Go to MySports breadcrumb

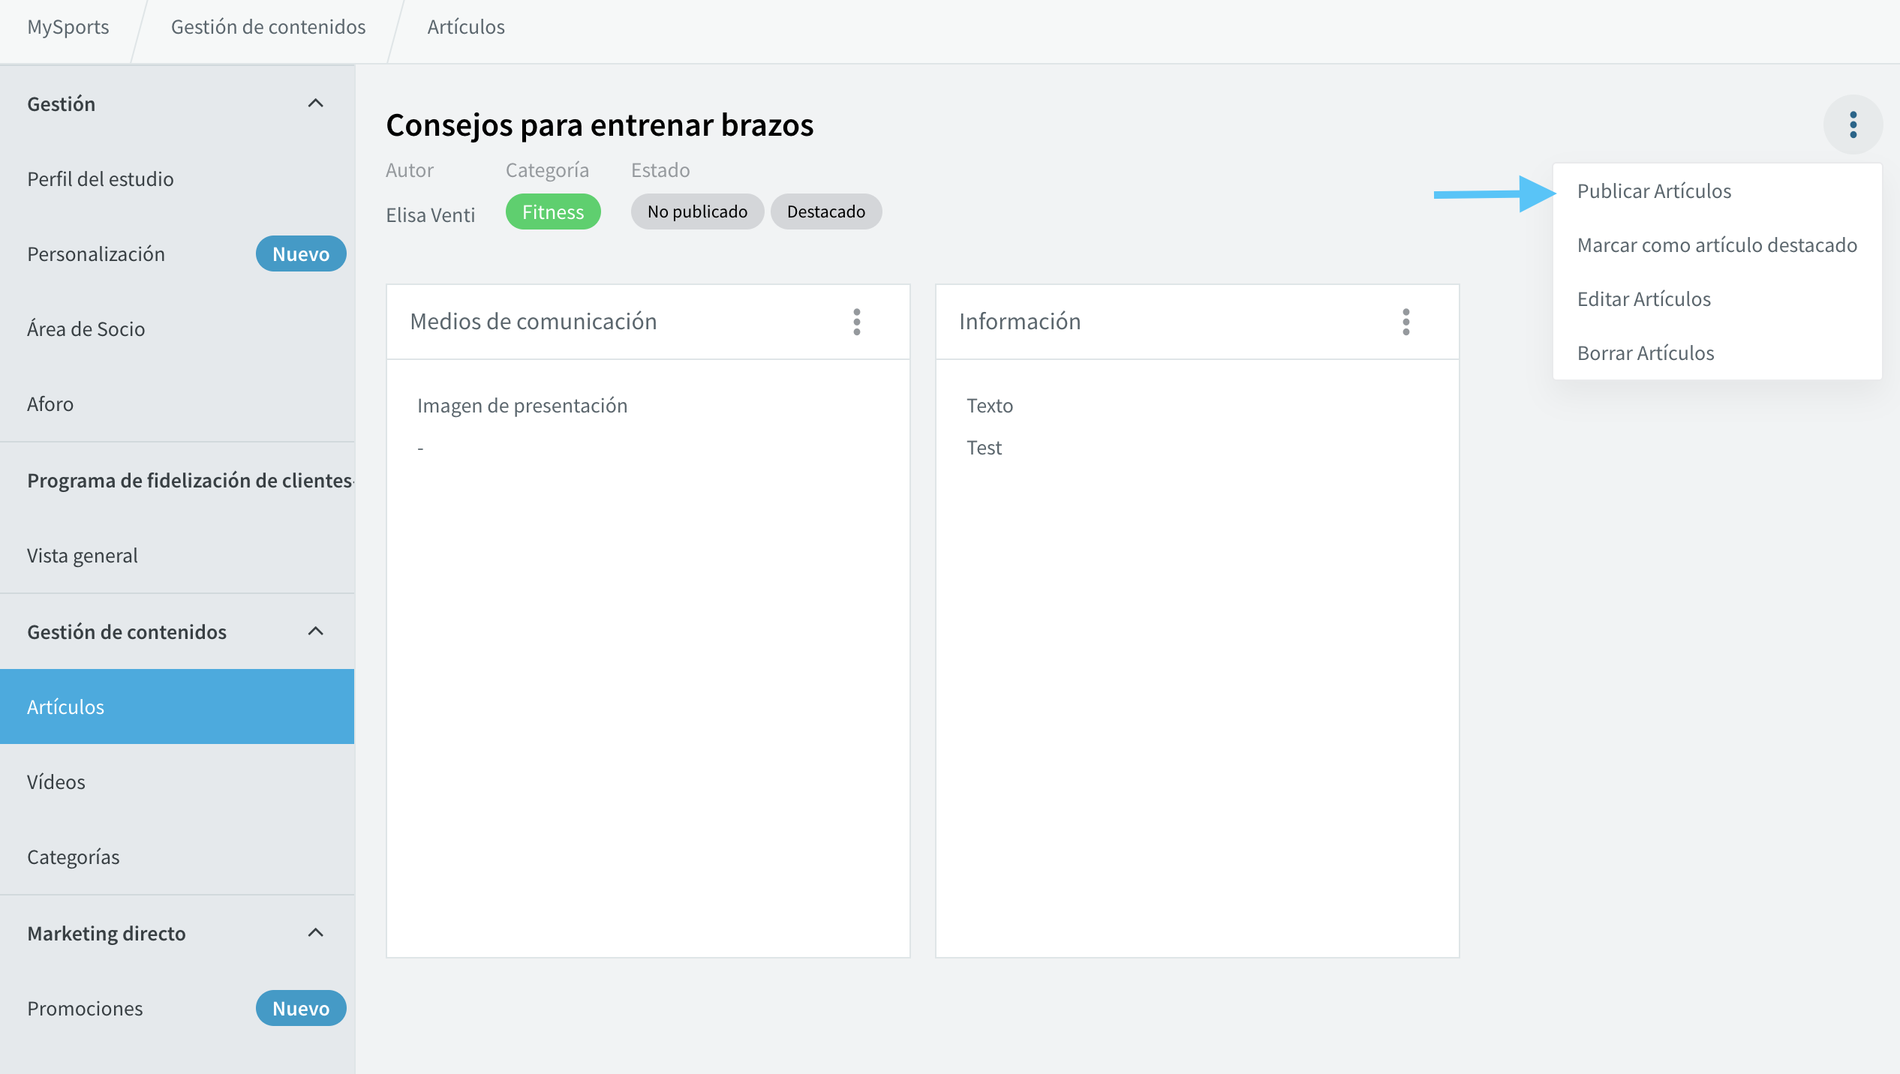68,27
